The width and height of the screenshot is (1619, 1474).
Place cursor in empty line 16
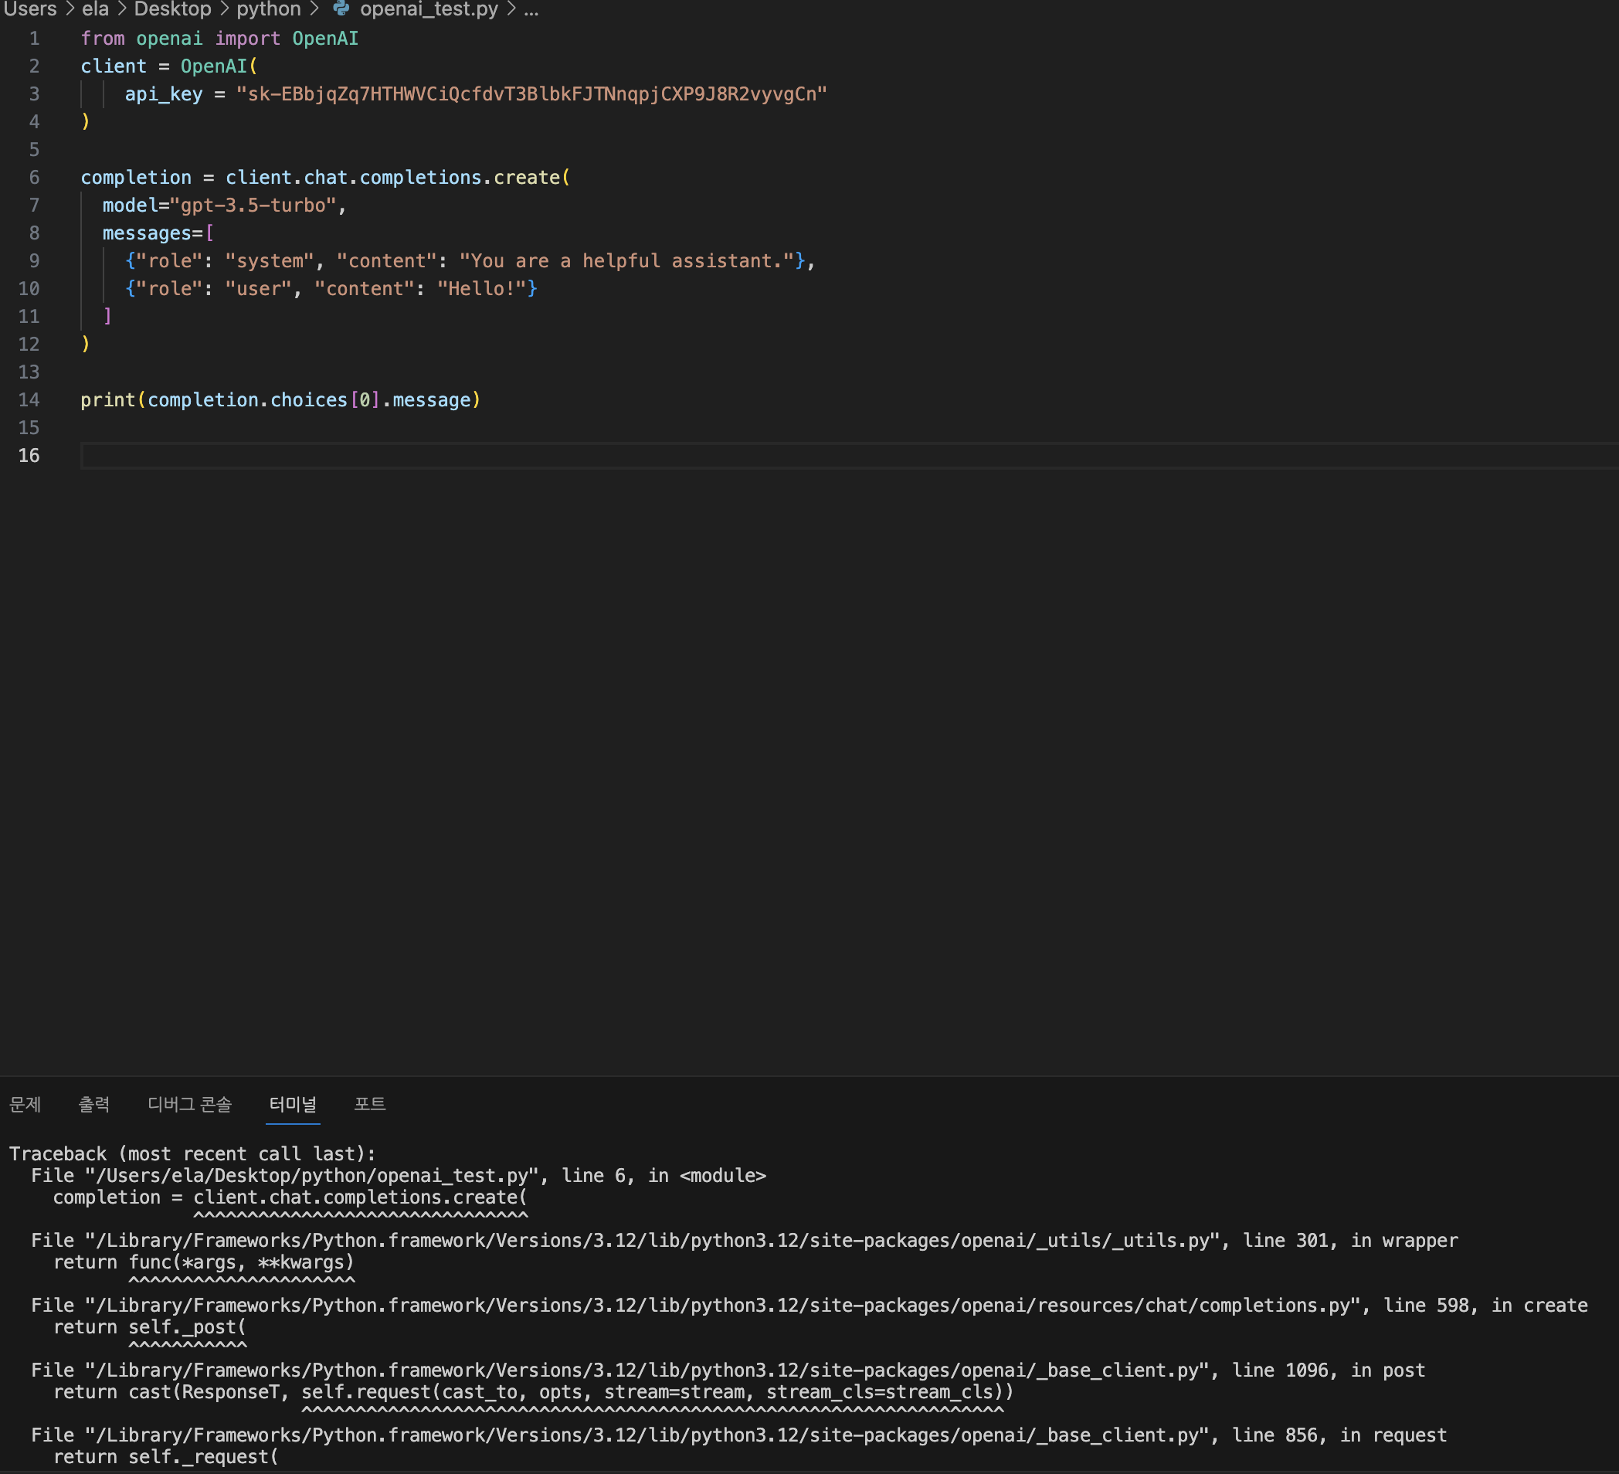850,456
